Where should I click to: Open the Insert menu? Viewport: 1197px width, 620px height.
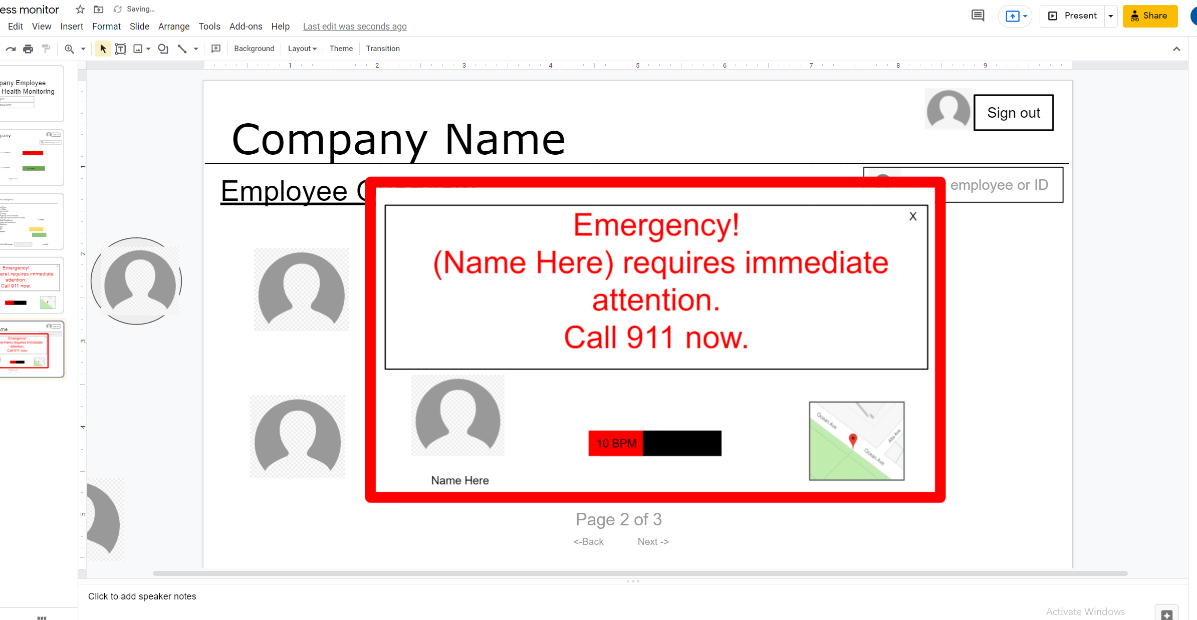click(x=72, y=27)
